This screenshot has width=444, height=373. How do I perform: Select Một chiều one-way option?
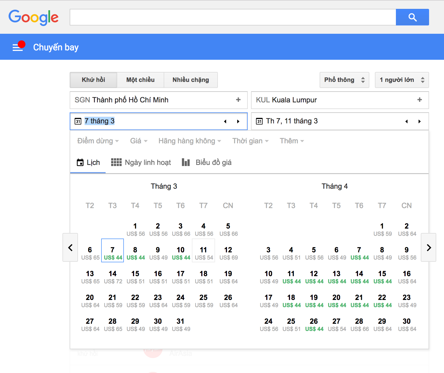140,80
